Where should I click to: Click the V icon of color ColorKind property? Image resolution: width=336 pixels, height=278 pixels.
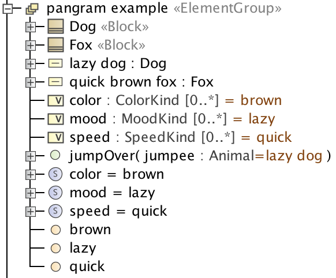[x=55, y=100]
